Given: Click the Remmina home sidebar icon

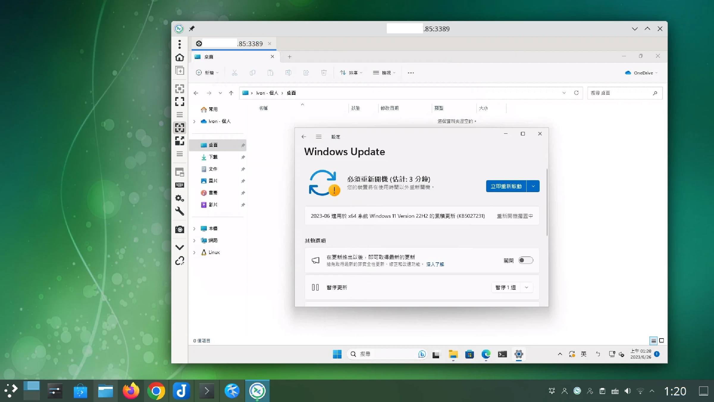Looking at the screenshot, I should [179, 57].
